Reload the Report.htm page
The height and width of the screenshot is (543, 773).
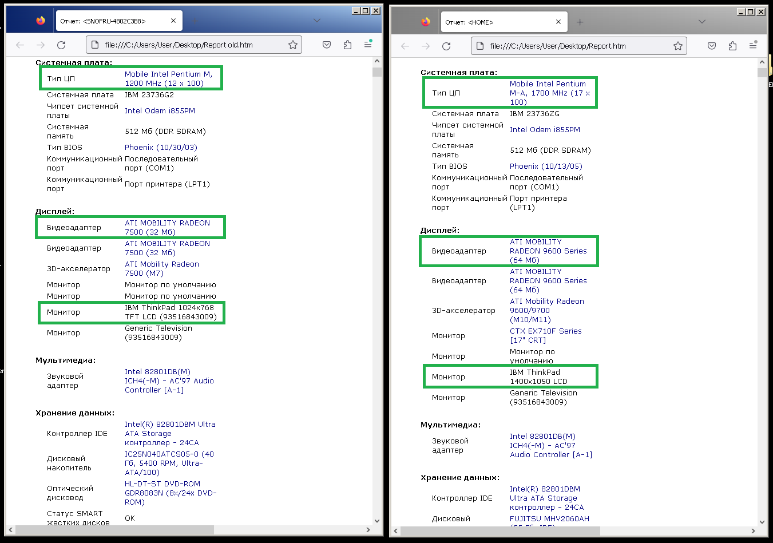(446, 46)
